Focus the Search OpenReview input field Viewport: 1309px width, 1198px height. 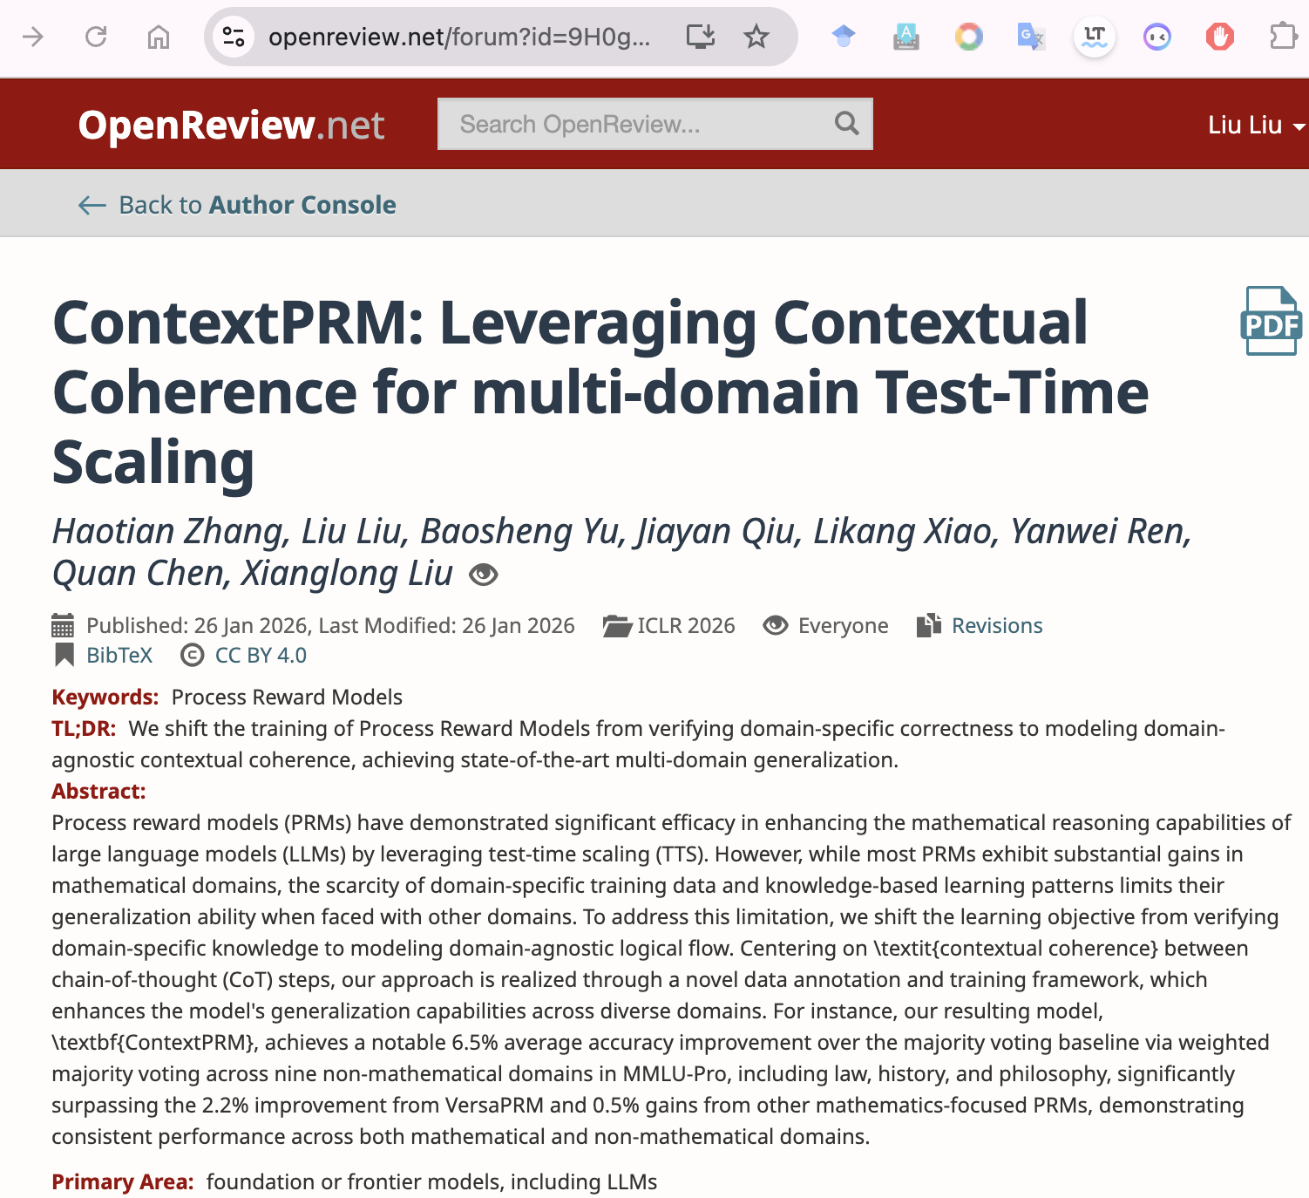point(636,124)
